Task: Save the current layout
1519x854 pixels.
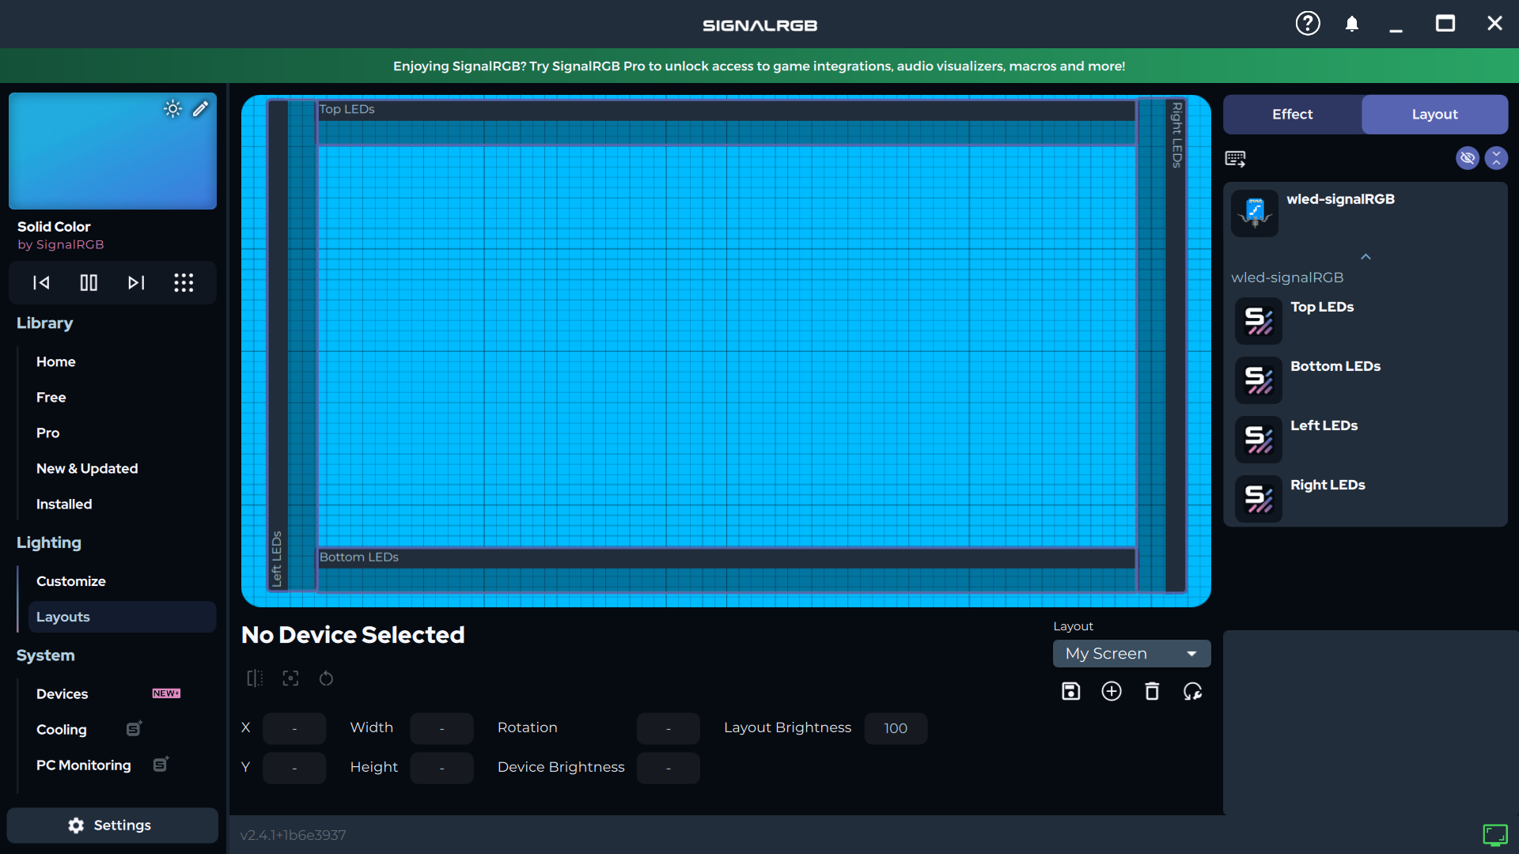Action: click(x=1070, y=692)
